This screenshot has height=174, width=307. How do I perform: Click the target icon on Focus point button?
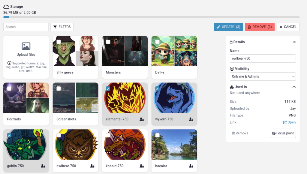tap(274, 133)
